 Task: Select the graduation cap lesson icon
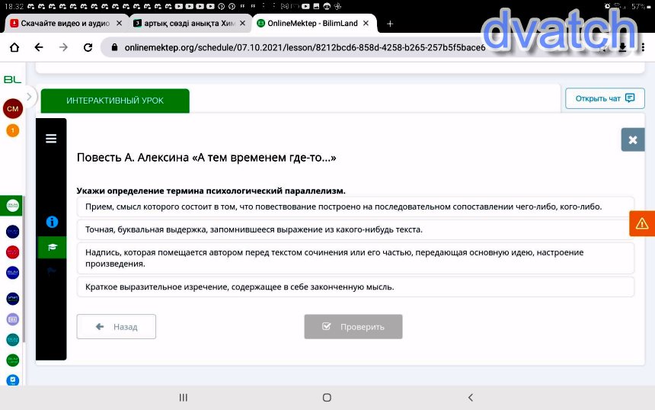(x=52, y=247)
